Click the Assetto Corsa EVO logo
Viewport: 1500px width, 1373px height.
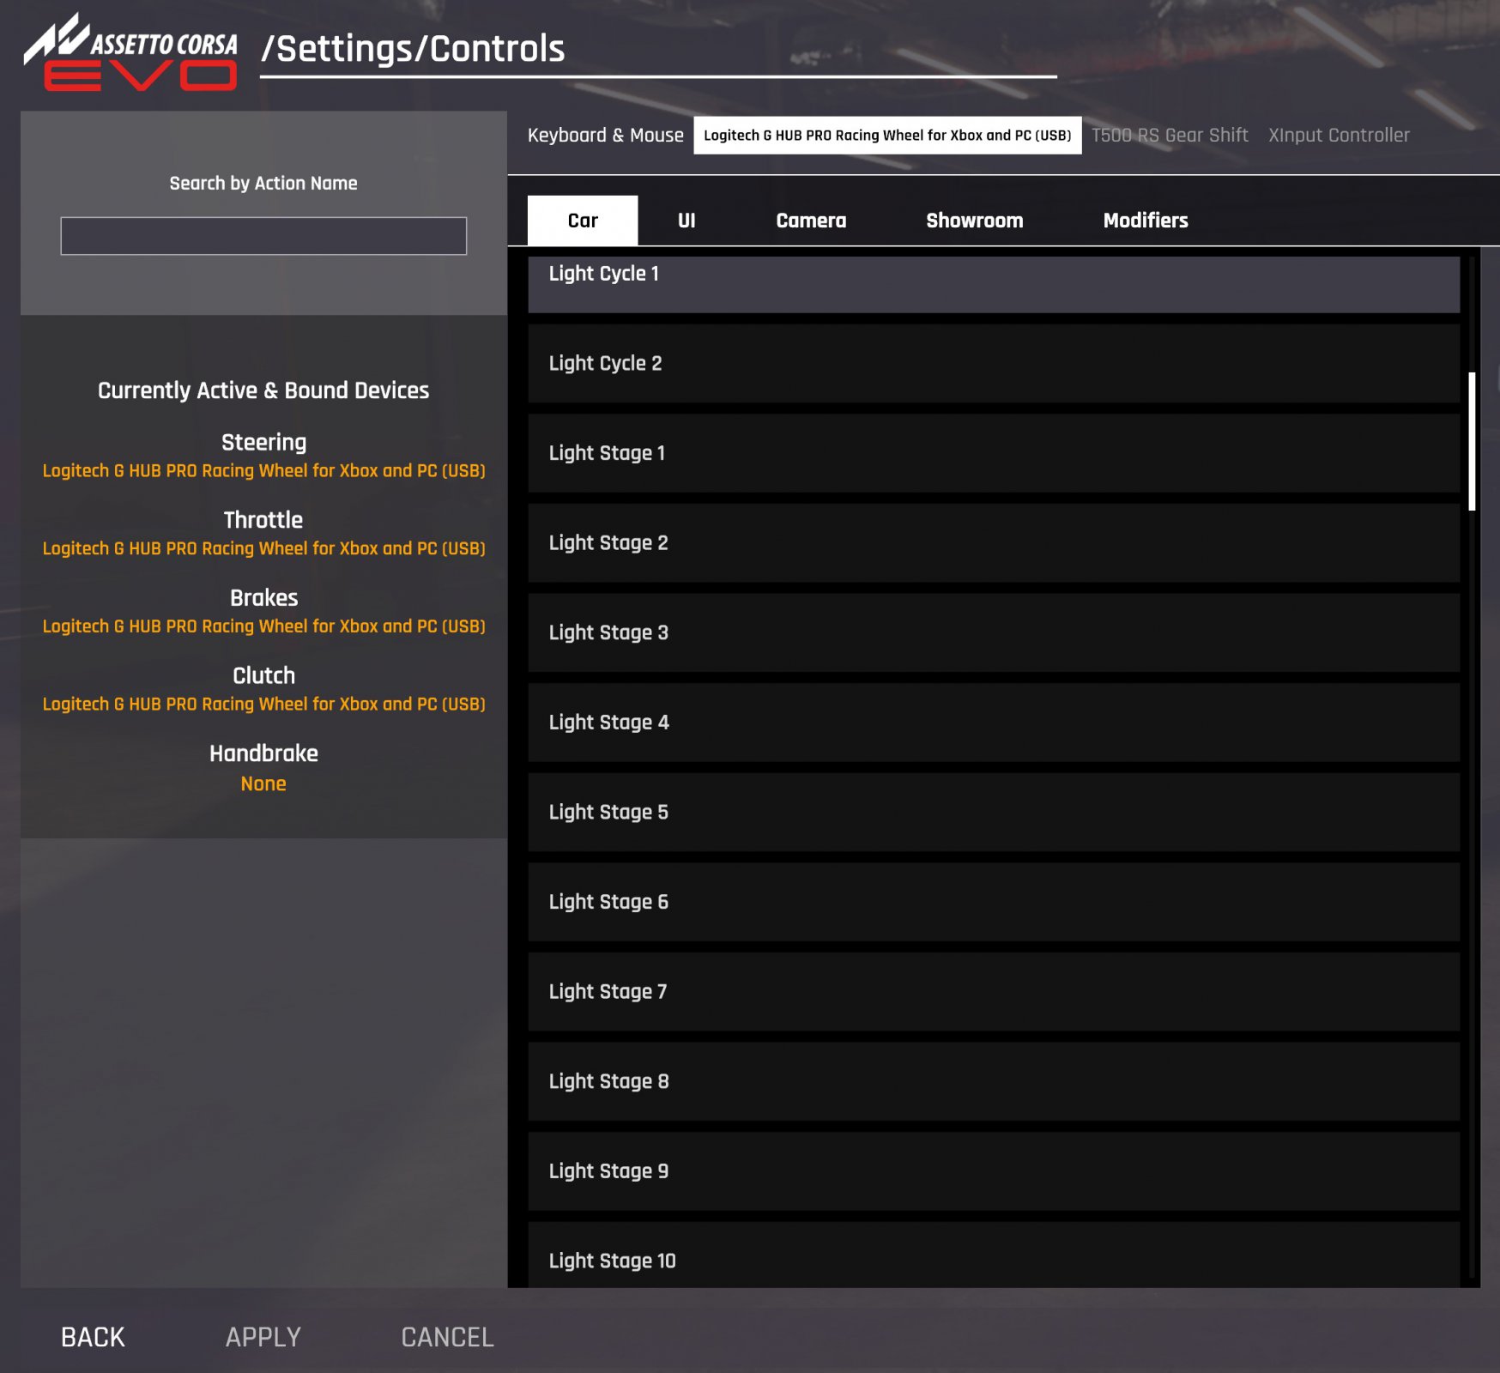[x=130, y=53]
